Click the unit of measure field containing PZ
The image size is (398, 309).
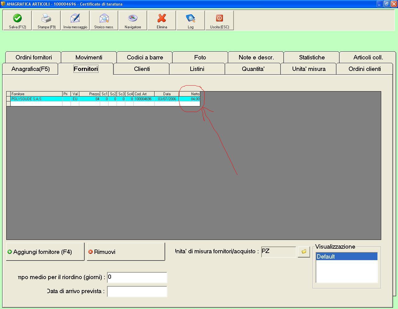pyautogui.click(x=279, y=252)
